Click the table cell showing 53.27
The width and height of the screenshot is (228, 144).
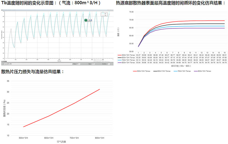point(138,55)
